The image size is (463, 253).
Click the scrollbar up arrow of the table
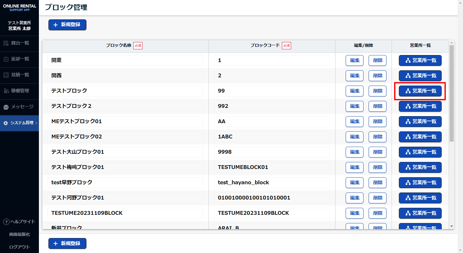[451, 43]
